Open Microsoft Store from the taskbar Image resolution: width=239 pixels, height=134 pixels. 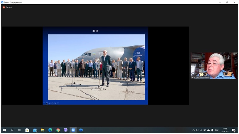pyautogui.click(x=27, y=130)
